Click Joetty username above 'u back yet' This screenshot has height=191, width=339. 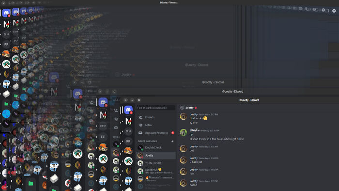(x=194, y=158)
